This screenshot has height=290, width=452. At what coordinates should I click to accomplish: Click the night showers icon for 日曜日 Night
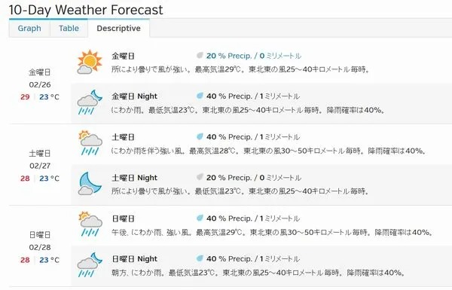tap(90, 265)
